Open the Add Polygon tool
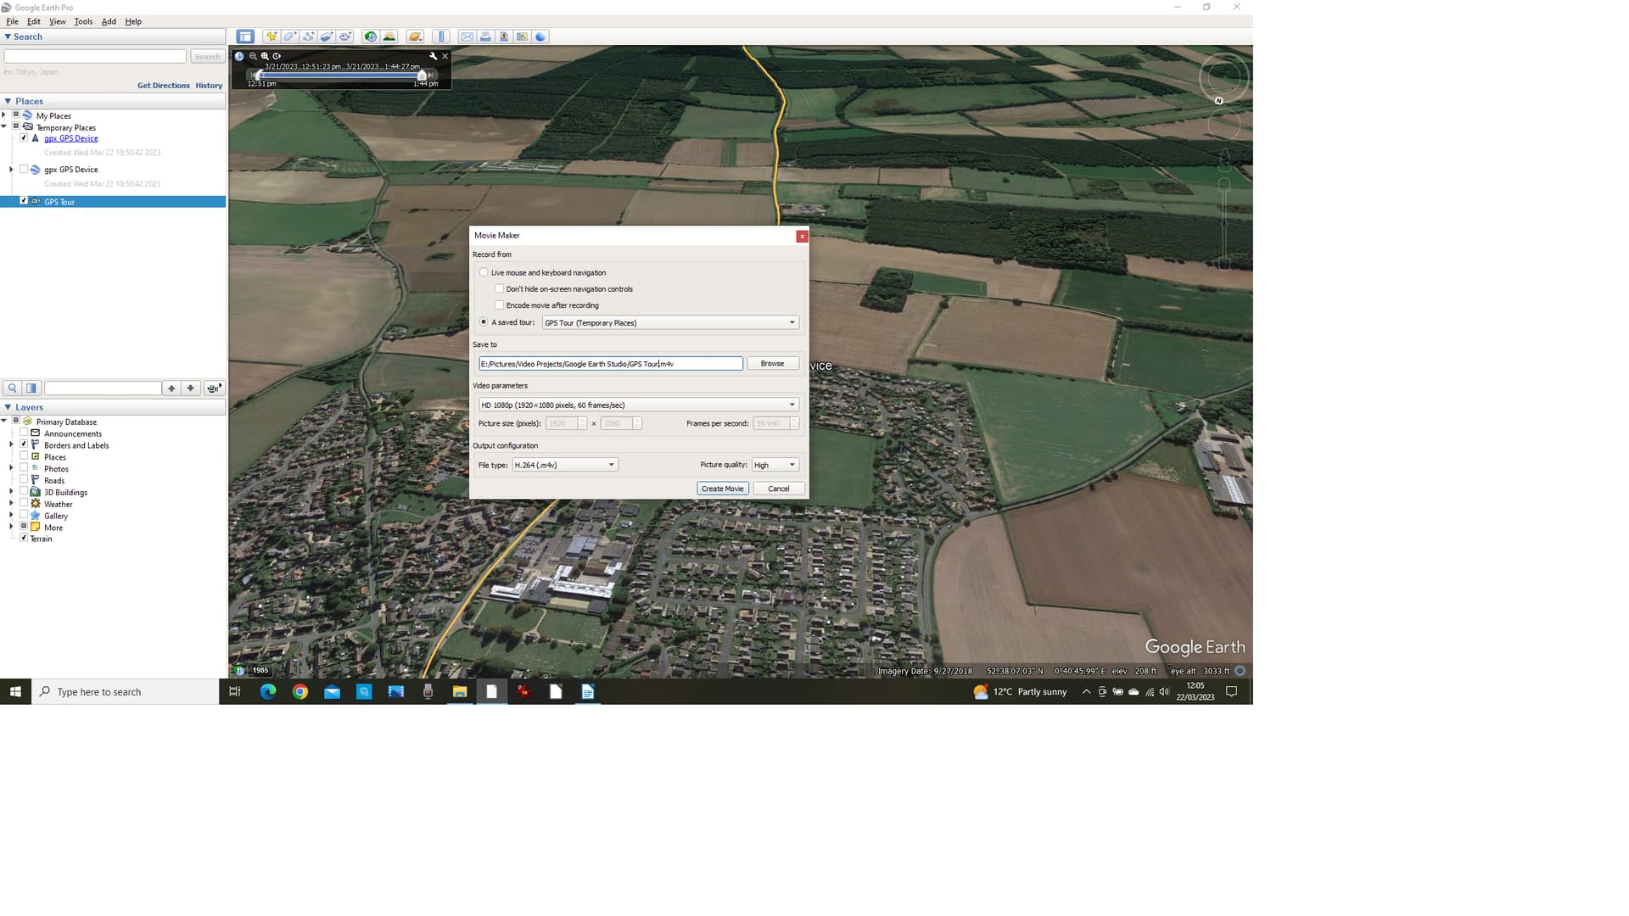The height and width of the screenshot is (916, 1629). click(289, 36)
